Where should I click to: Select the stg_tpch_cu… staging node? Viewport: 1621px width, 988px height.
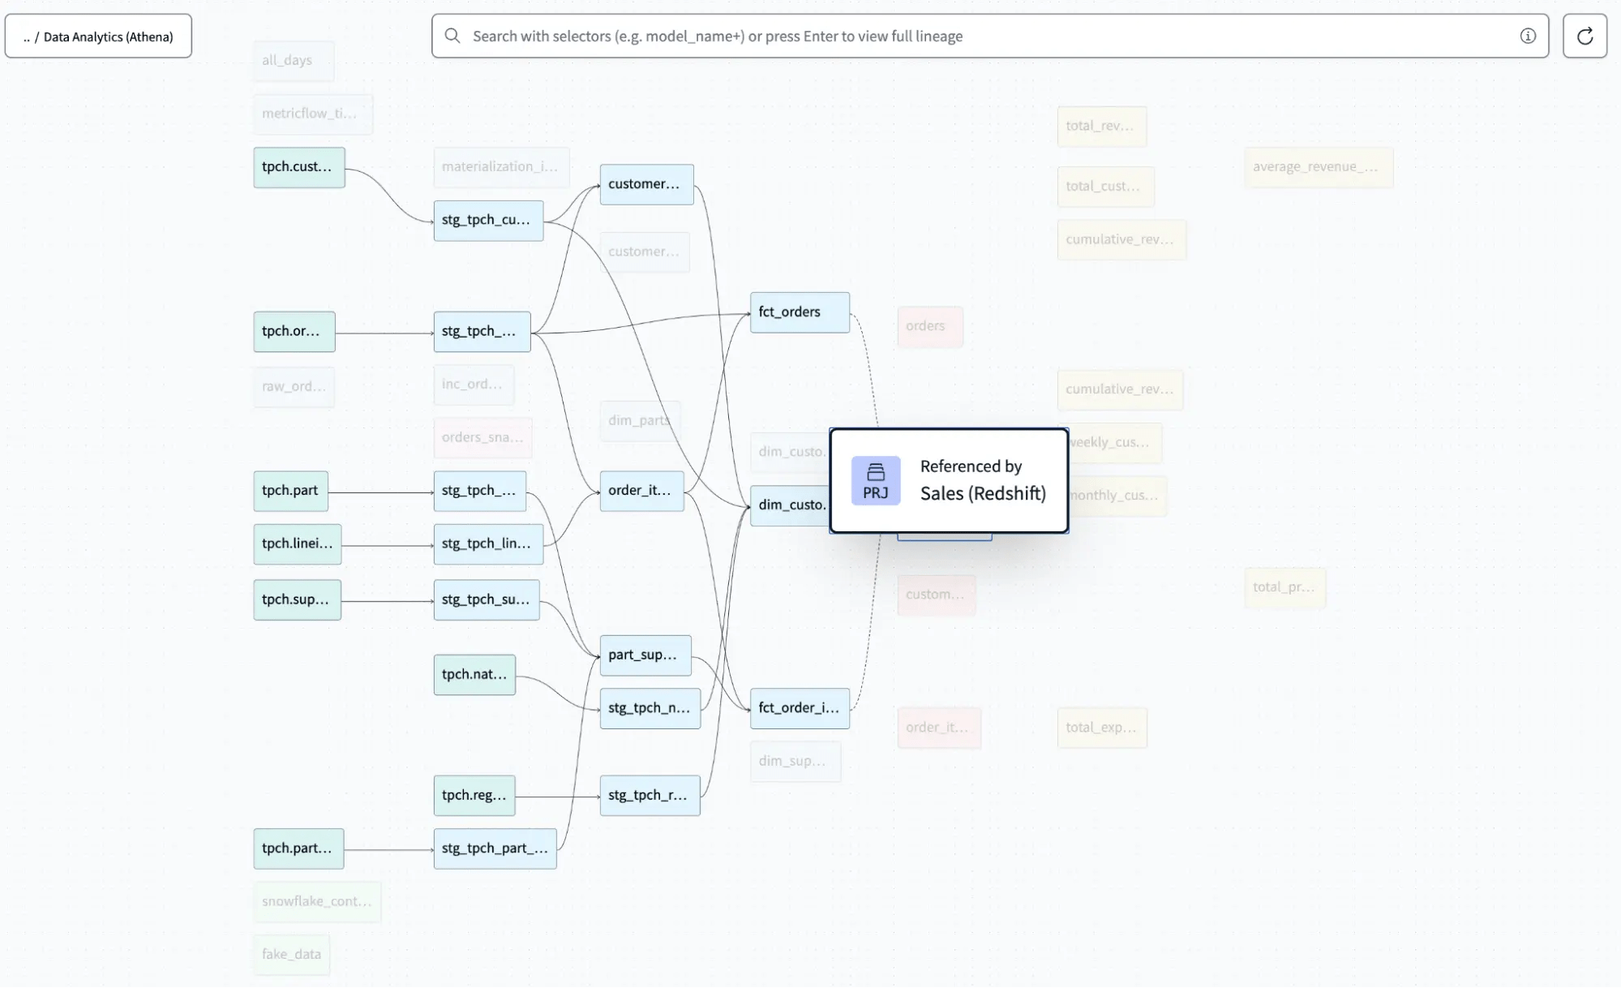pyautogui.click(x=487, y=221)
